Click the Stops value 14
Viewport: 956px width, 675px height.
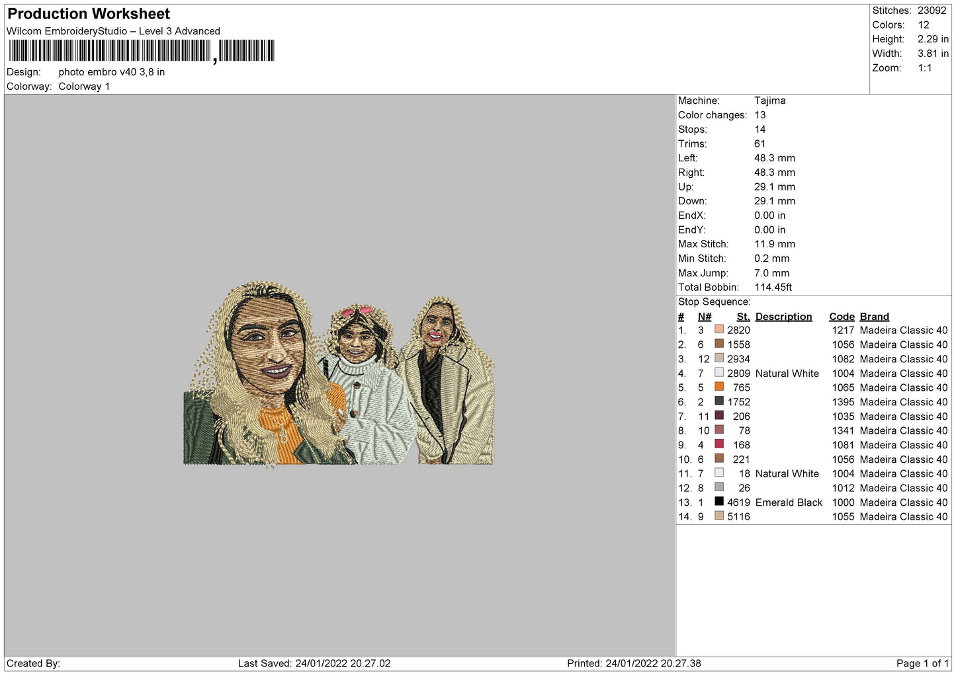[x=760, y=130]
